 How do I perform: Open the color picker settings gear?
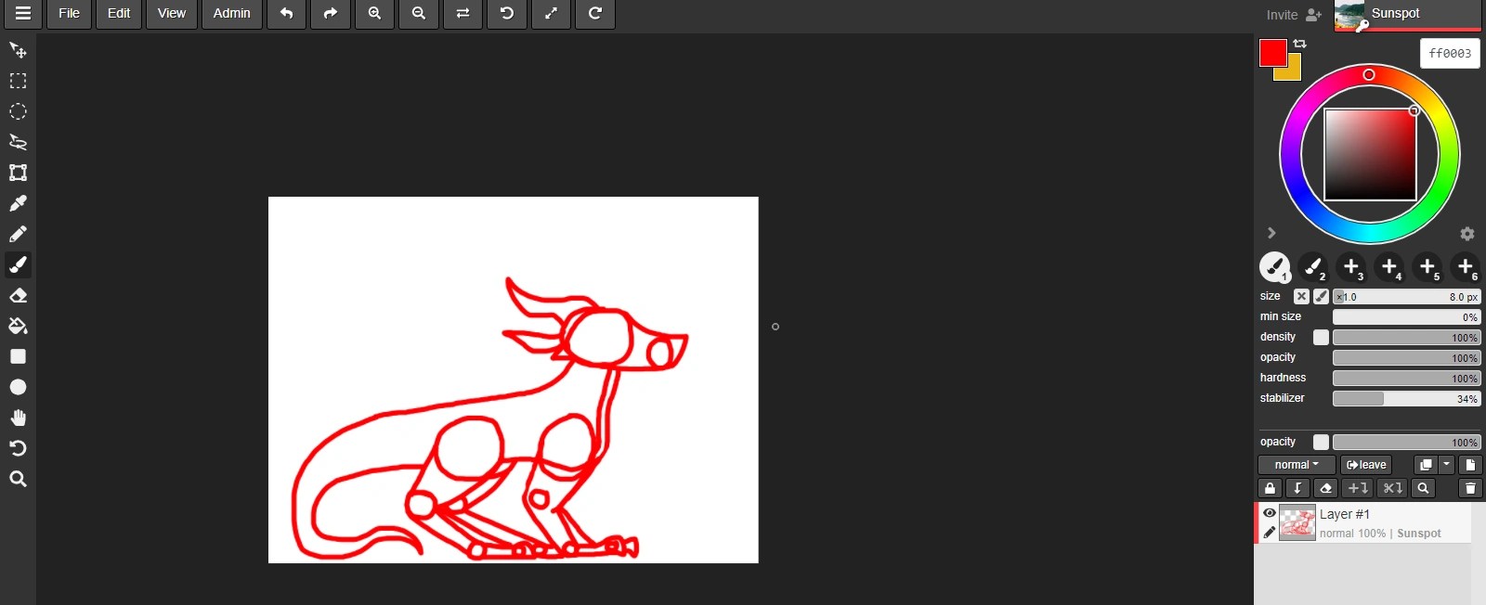click(x=1467, y=234)
